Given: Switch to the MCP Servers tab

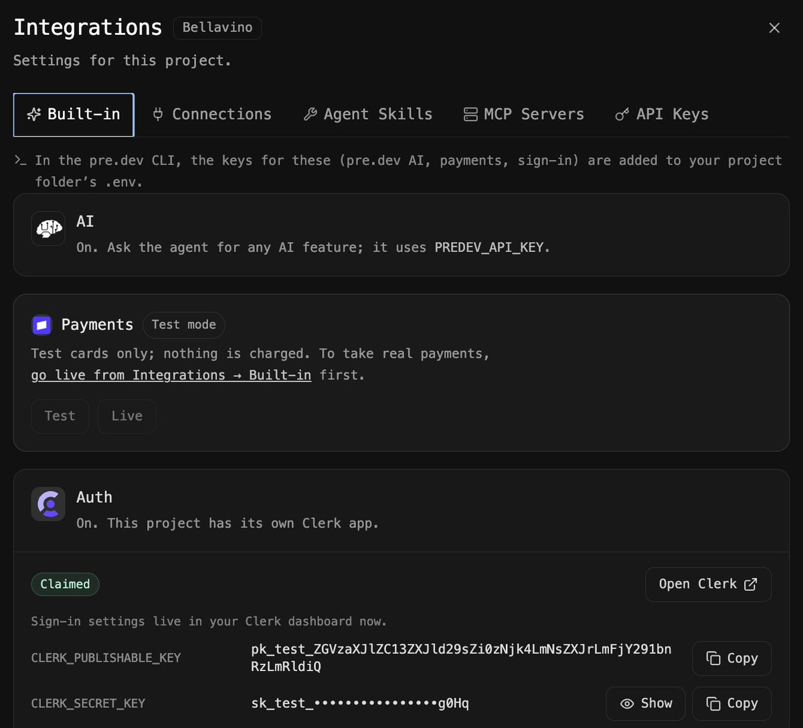Looking at the screenshot, I should click(524, 115).
